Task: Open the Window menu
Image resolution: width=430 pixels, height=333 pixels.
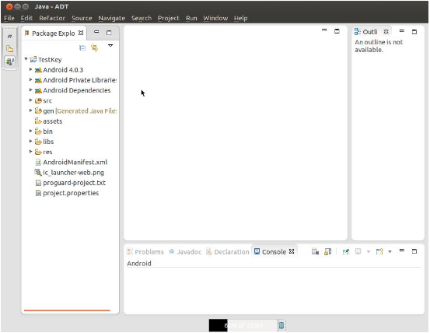Action: tap(215, 18)
